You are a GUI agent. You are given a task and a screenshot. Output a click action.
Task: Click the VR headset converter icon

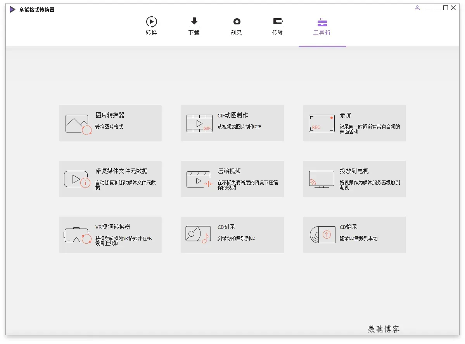point(78,235)
